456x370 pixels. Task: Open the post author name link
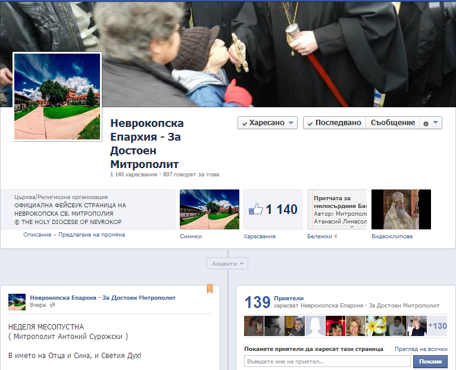coord(102,297)
